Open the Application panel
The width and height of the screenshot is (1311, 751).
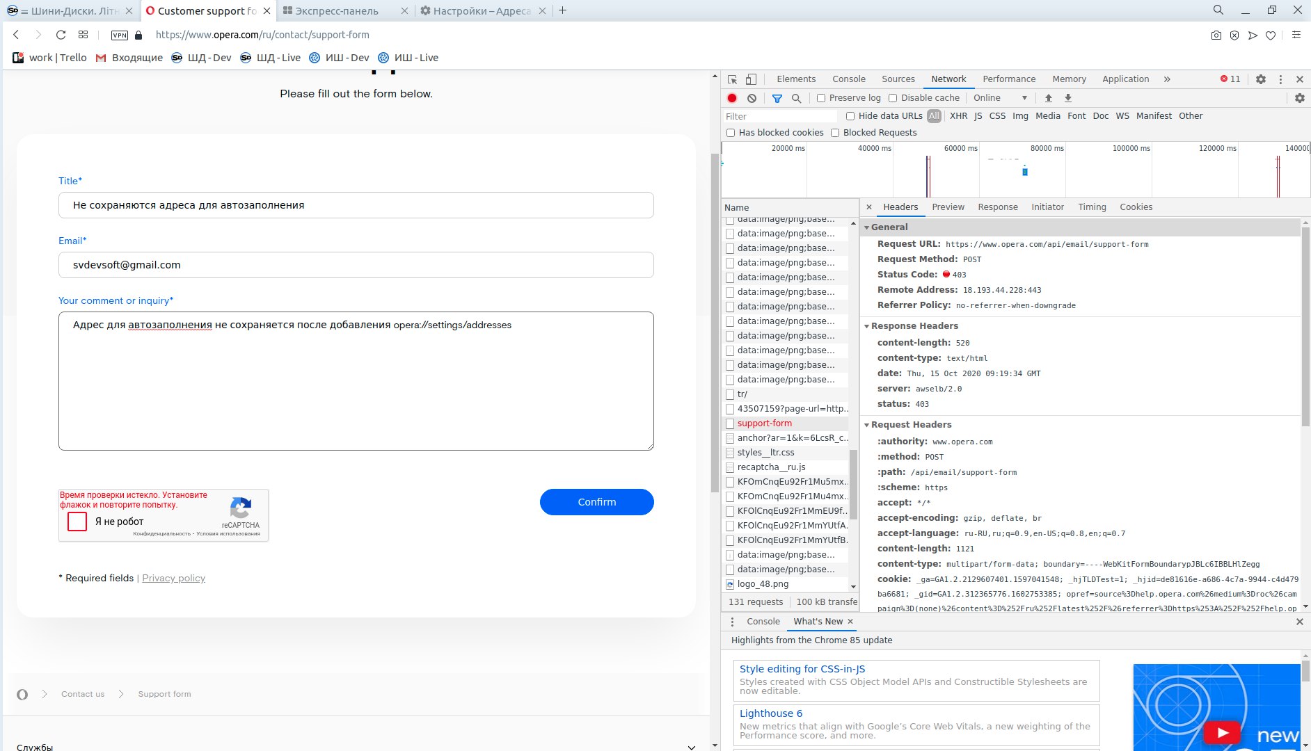point(1125,79)
